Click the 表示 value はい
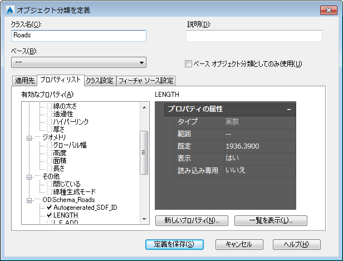This screenshot has height=261, width=343. pyautogui.click(x=259, y=158)
